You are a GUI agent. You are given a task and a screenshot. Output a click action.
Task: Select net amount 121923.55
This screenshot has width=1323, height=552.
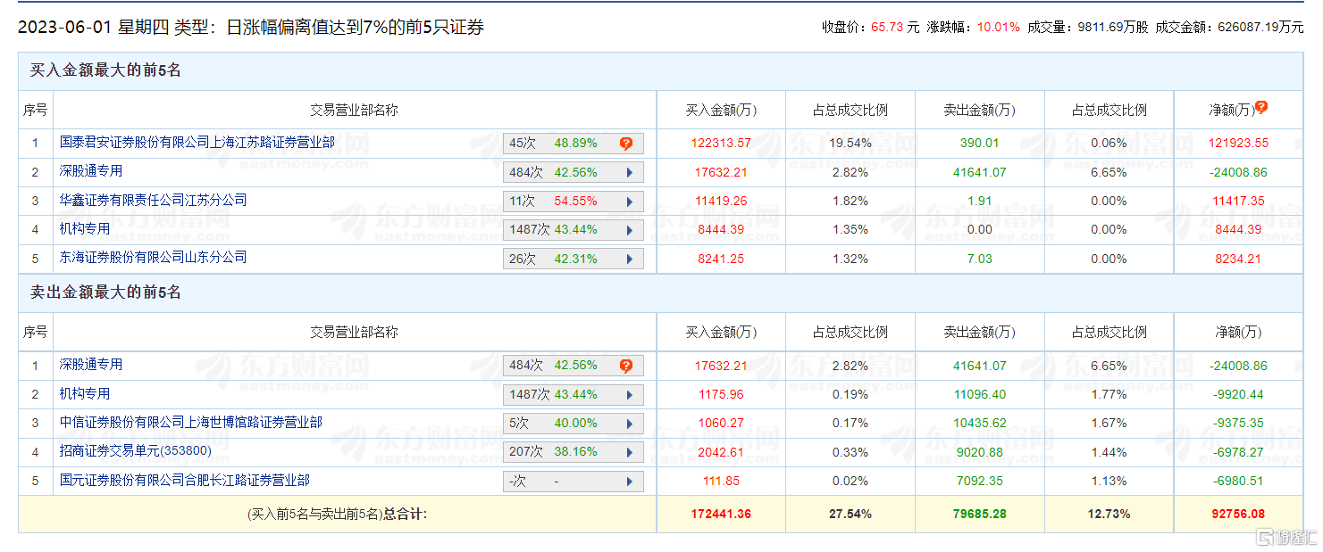(x=1238, y=143)
